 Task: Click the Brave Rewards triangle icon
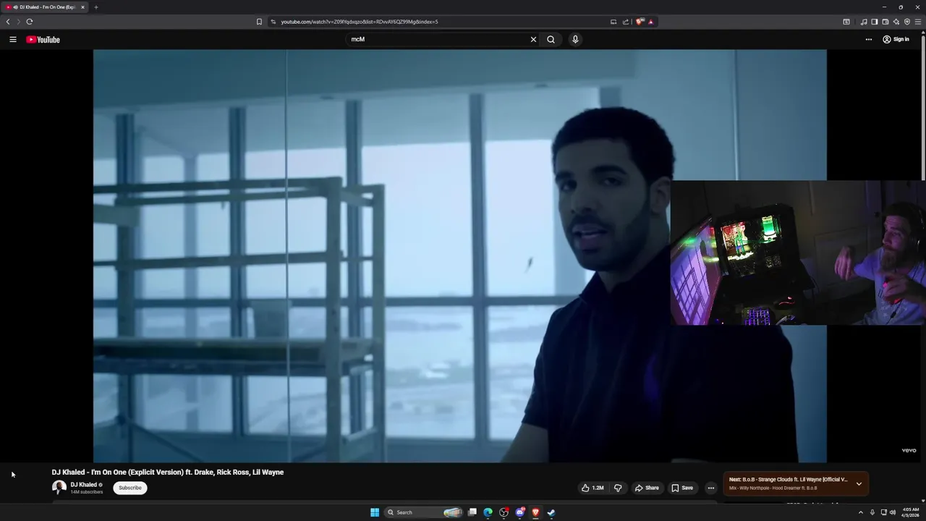[650, 22]
